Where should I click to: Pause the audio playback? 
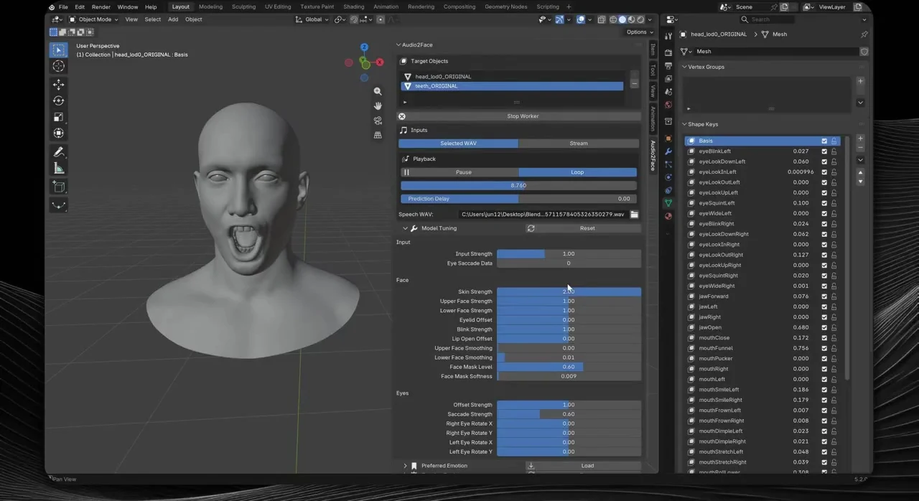pyautogui.click(x=459, y=172)
